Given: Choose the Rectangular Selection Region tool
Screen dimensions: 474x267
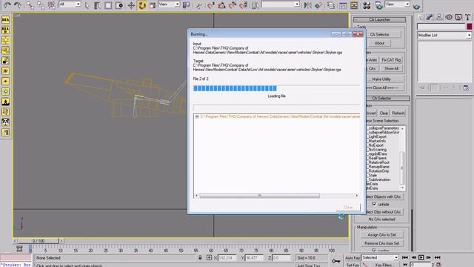Looking at the screenshot, I should point(108,5).
